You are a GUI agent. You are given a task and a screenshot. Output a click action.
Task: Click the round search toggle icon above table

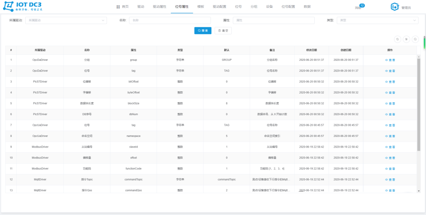point(415,39)
